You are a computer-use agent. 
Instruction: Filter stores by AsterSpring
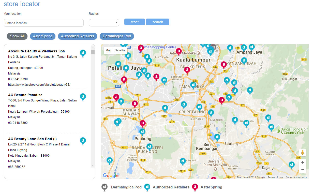(43, 36)
